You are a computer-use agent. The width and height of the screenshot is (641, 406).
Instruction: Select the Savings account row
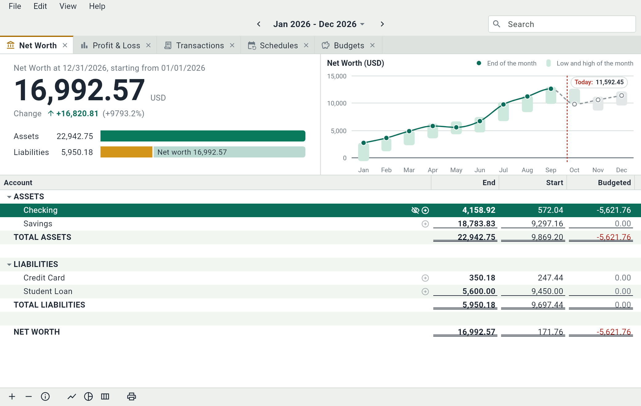click(x=320, y=224)
